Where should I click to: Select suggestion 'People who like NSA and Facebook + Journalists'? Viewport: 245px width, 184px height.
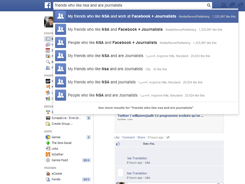pos(146,43)
